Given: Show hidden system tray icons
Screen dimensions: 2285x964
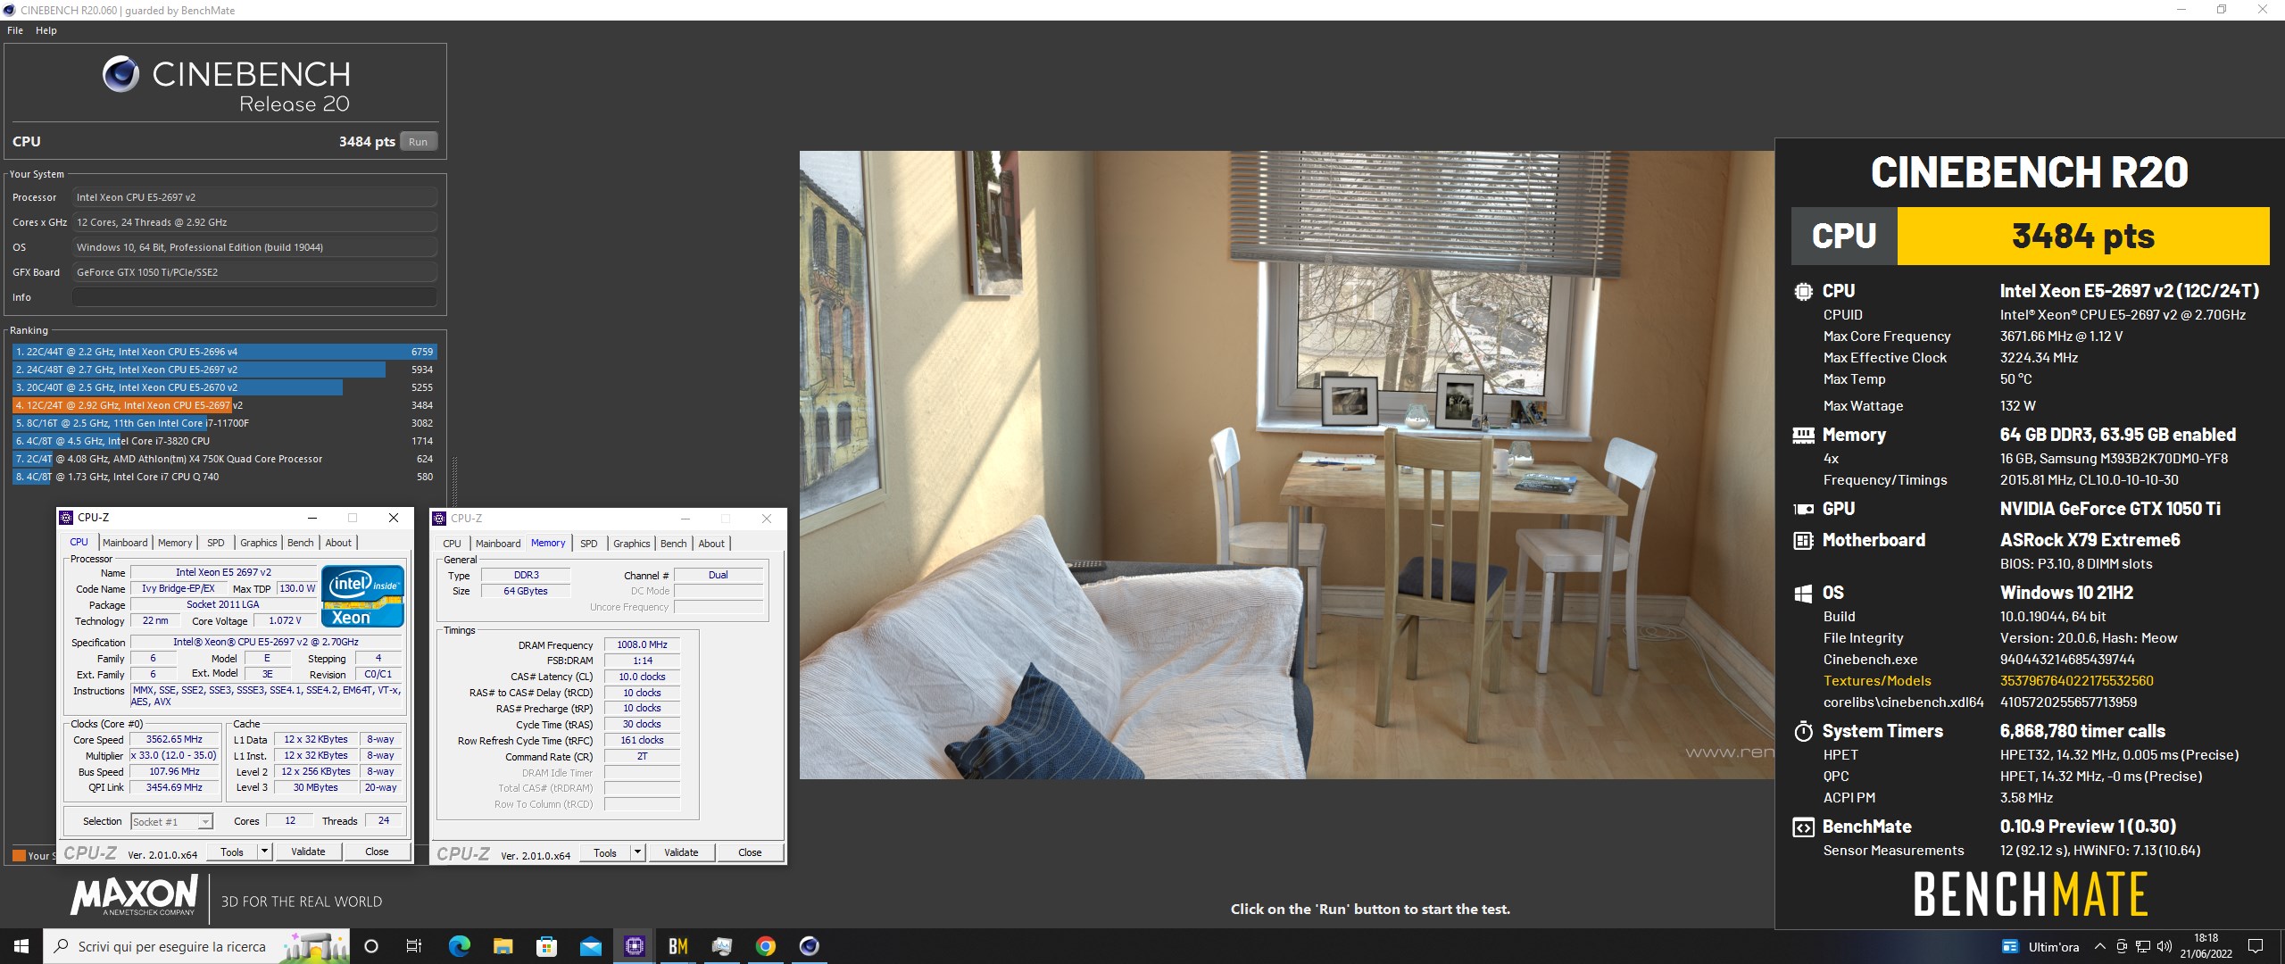Looking at the screenshot, I should [x=2099, y=947].
